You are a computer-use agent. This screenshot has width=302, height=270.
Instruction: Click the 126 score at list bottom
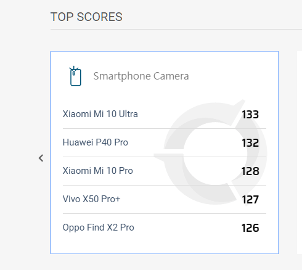[x=250, y=228]
